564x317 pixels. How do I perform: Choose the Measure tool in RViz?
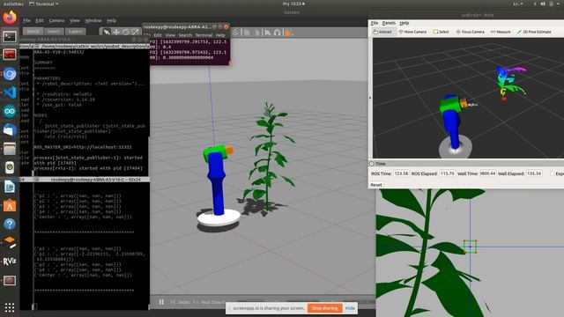click(x=501, y=32)
